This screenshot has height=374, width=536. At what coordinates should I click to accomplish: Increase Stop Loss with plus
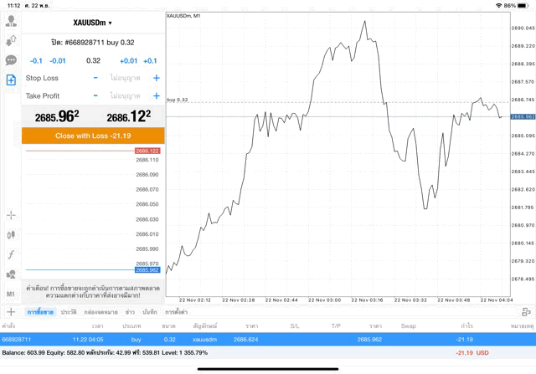(x=156, y=78)
